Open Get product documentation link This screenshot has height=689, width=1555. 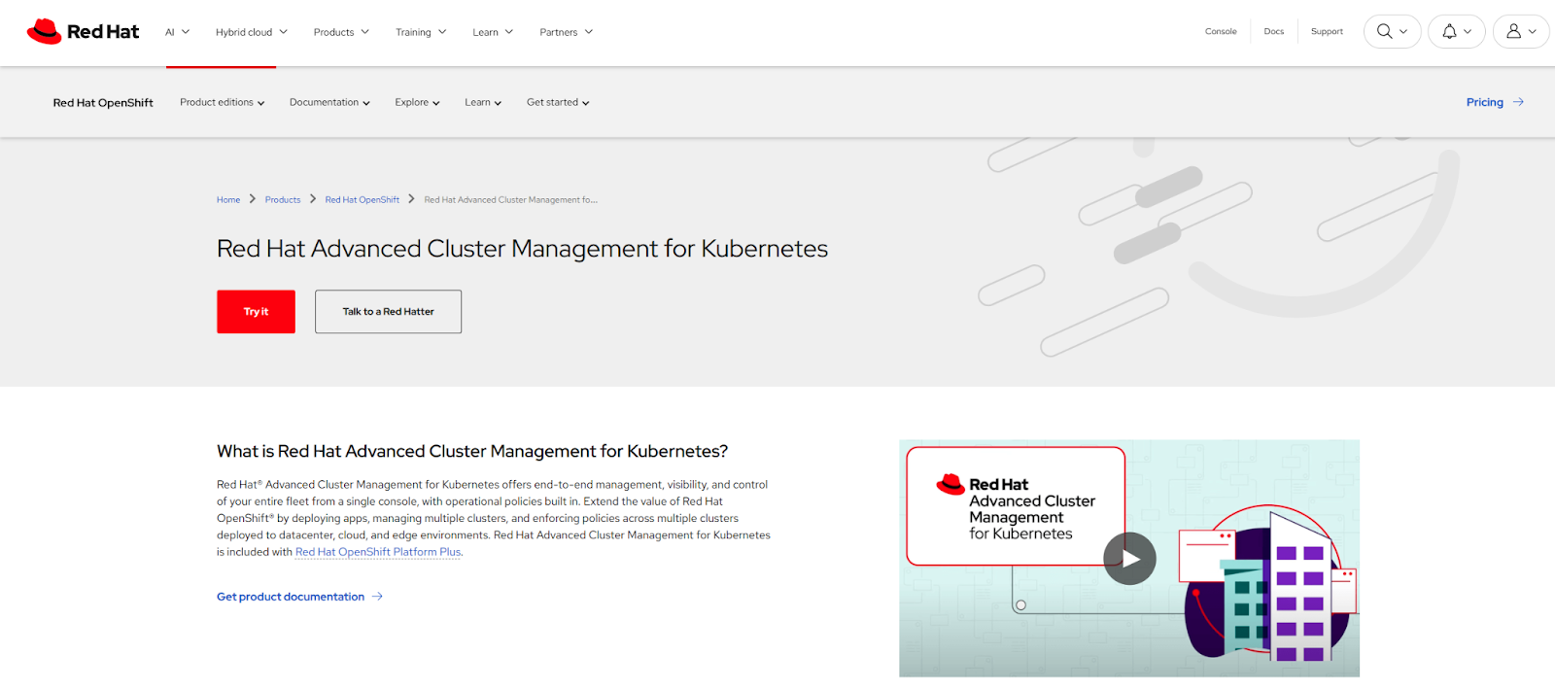291,597
